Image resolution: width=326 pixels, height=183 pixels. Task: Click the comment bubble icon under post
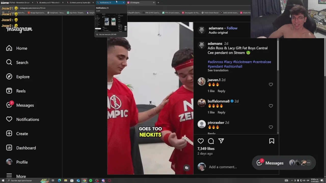pos(211,141)
